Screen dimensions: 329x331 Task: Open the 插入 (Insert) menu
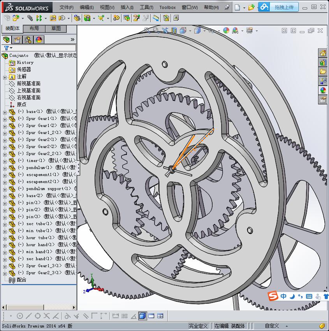click(127, 7)
